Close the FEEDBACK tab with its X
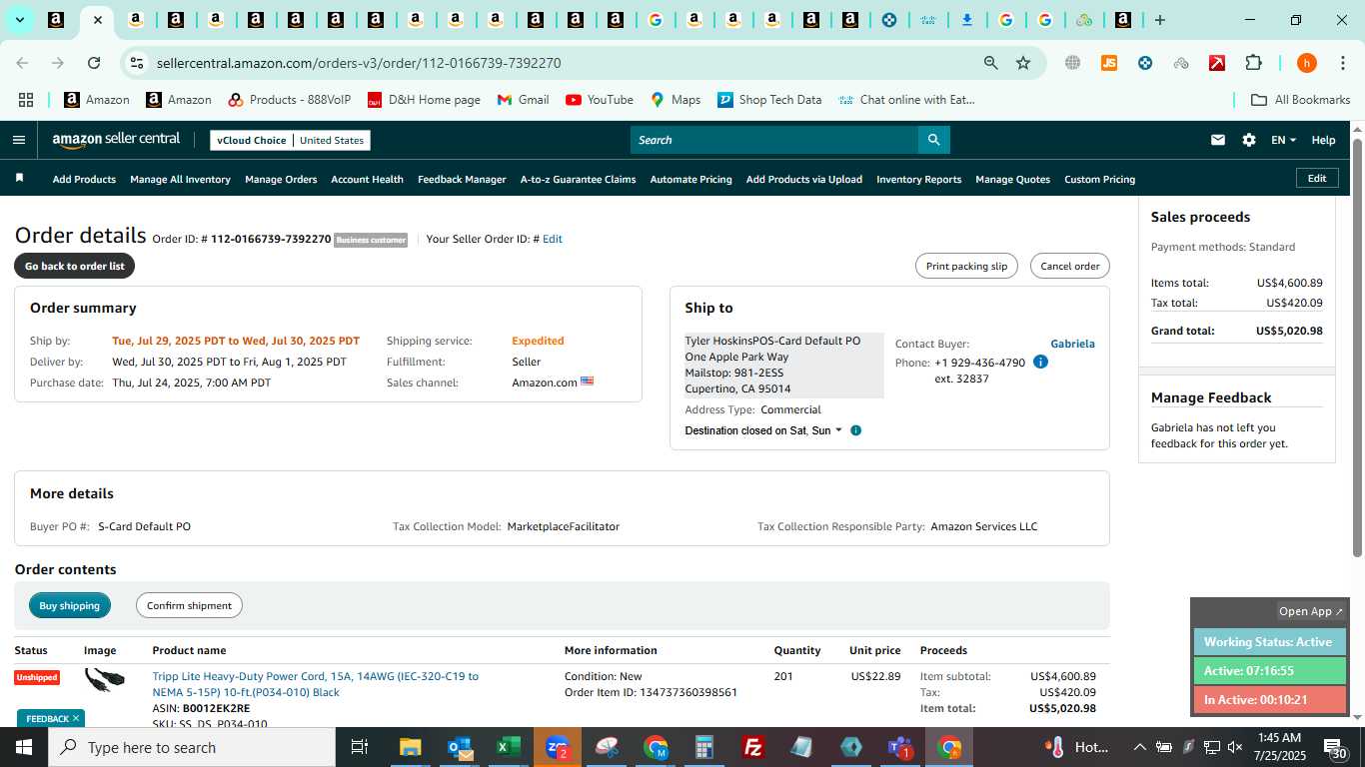Image resolution: width=1365 pixels, height=767 pixels. (75, 718)
